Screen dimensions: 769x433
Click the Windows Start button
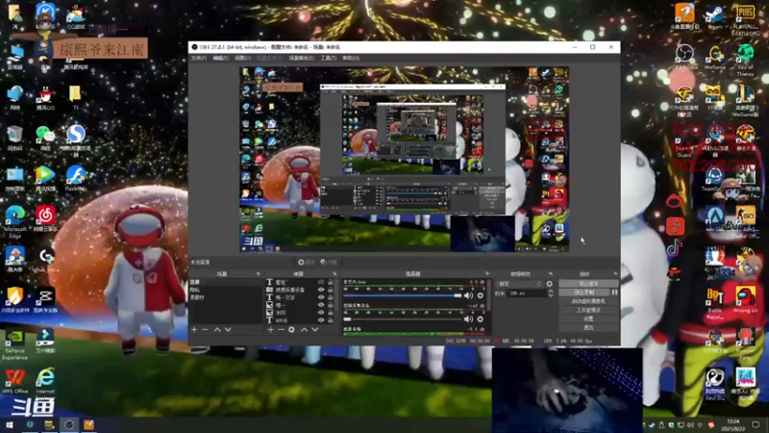(10, 425)
